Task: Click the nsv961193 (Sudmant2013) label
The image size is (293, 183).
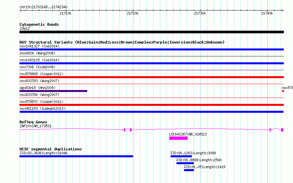Action: pos(42,108)
